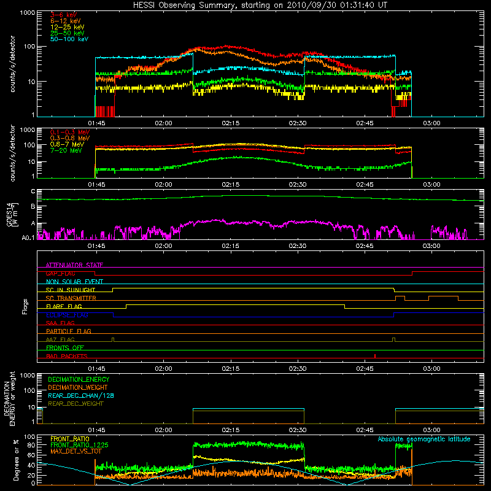Click the 02:15 tick under the Flags panel
The width and height of the screenshot is (491, 491).
pos(231,369)
